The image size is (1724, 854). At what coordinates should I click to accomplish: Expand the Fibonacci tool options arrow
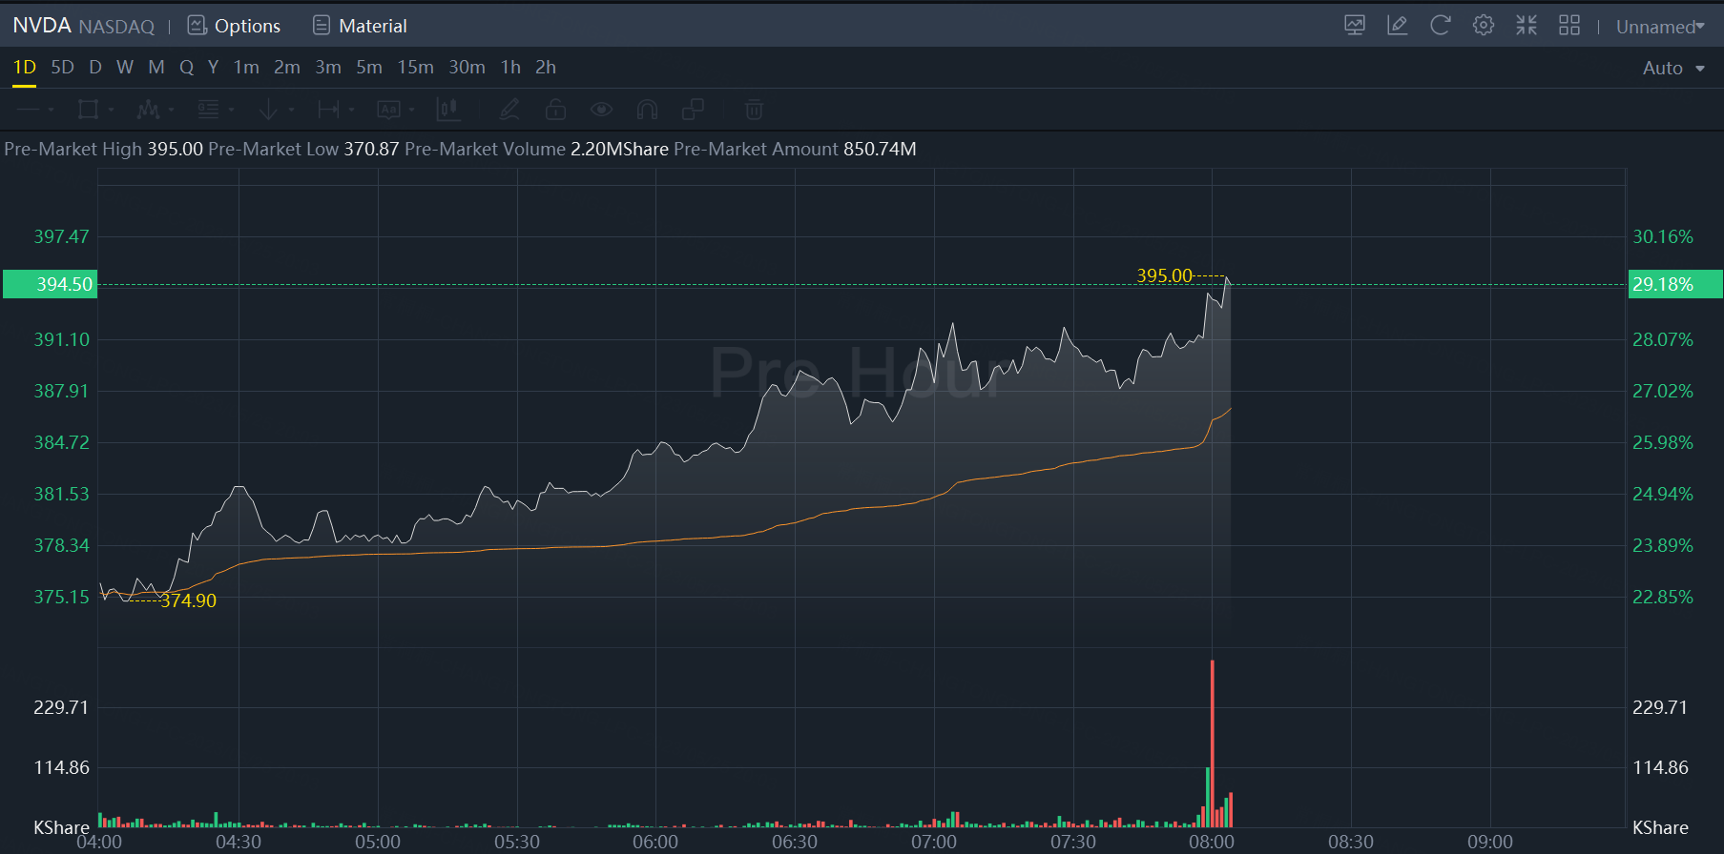[231, 111]
